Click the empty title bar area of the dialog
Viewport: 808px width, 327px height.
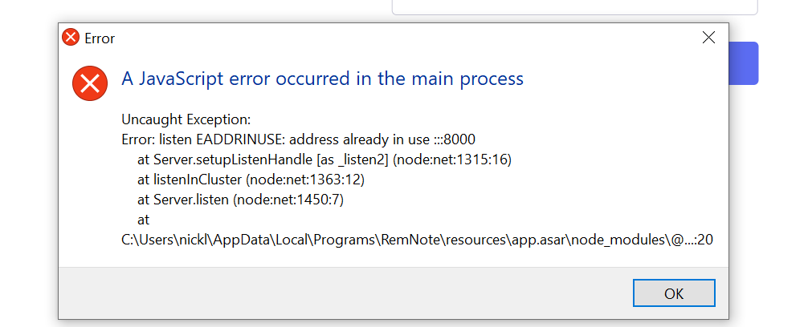pyautogui.click(x=402, y=38)
